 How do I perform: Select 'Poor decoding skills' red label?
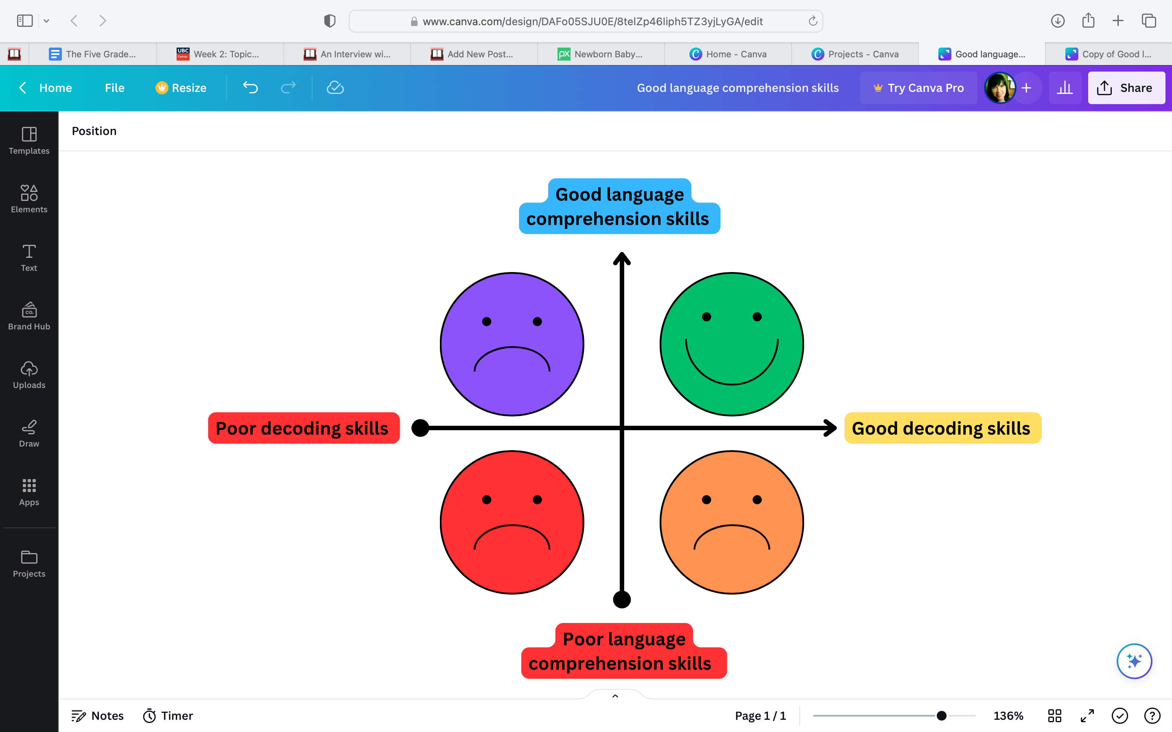pyautogui.click(x=304, y=428)
